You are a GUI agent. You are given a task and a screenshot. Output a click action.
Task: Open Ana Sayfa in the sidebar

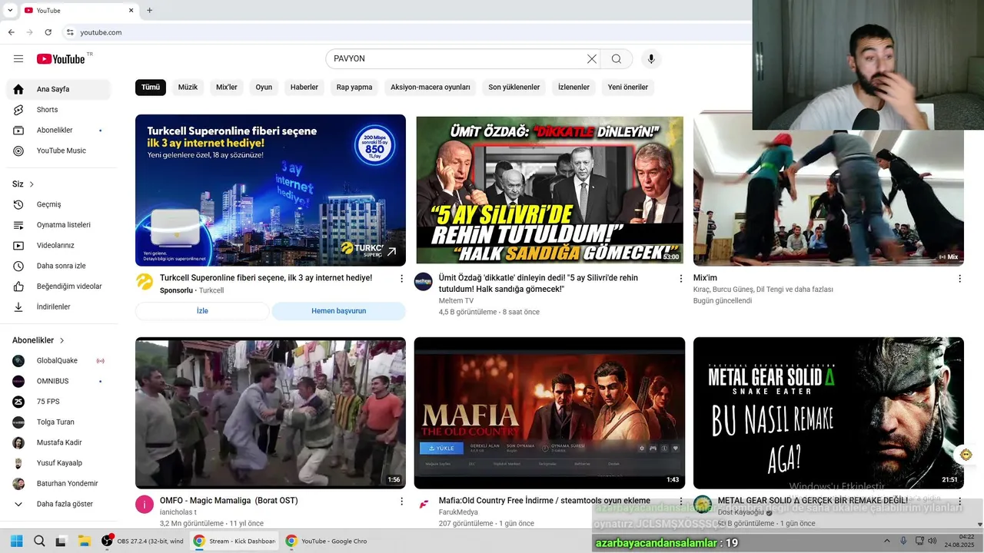58,89
